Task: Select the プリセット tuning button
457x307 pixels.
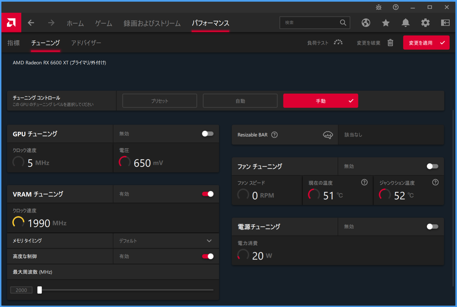Action: [159, 101]
